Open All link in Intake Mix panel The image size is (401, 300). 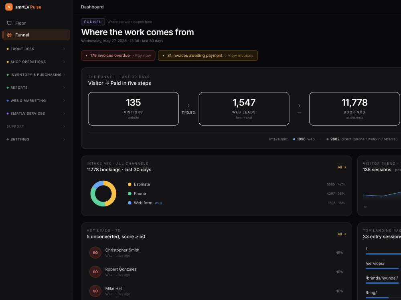tap(342, 167)
